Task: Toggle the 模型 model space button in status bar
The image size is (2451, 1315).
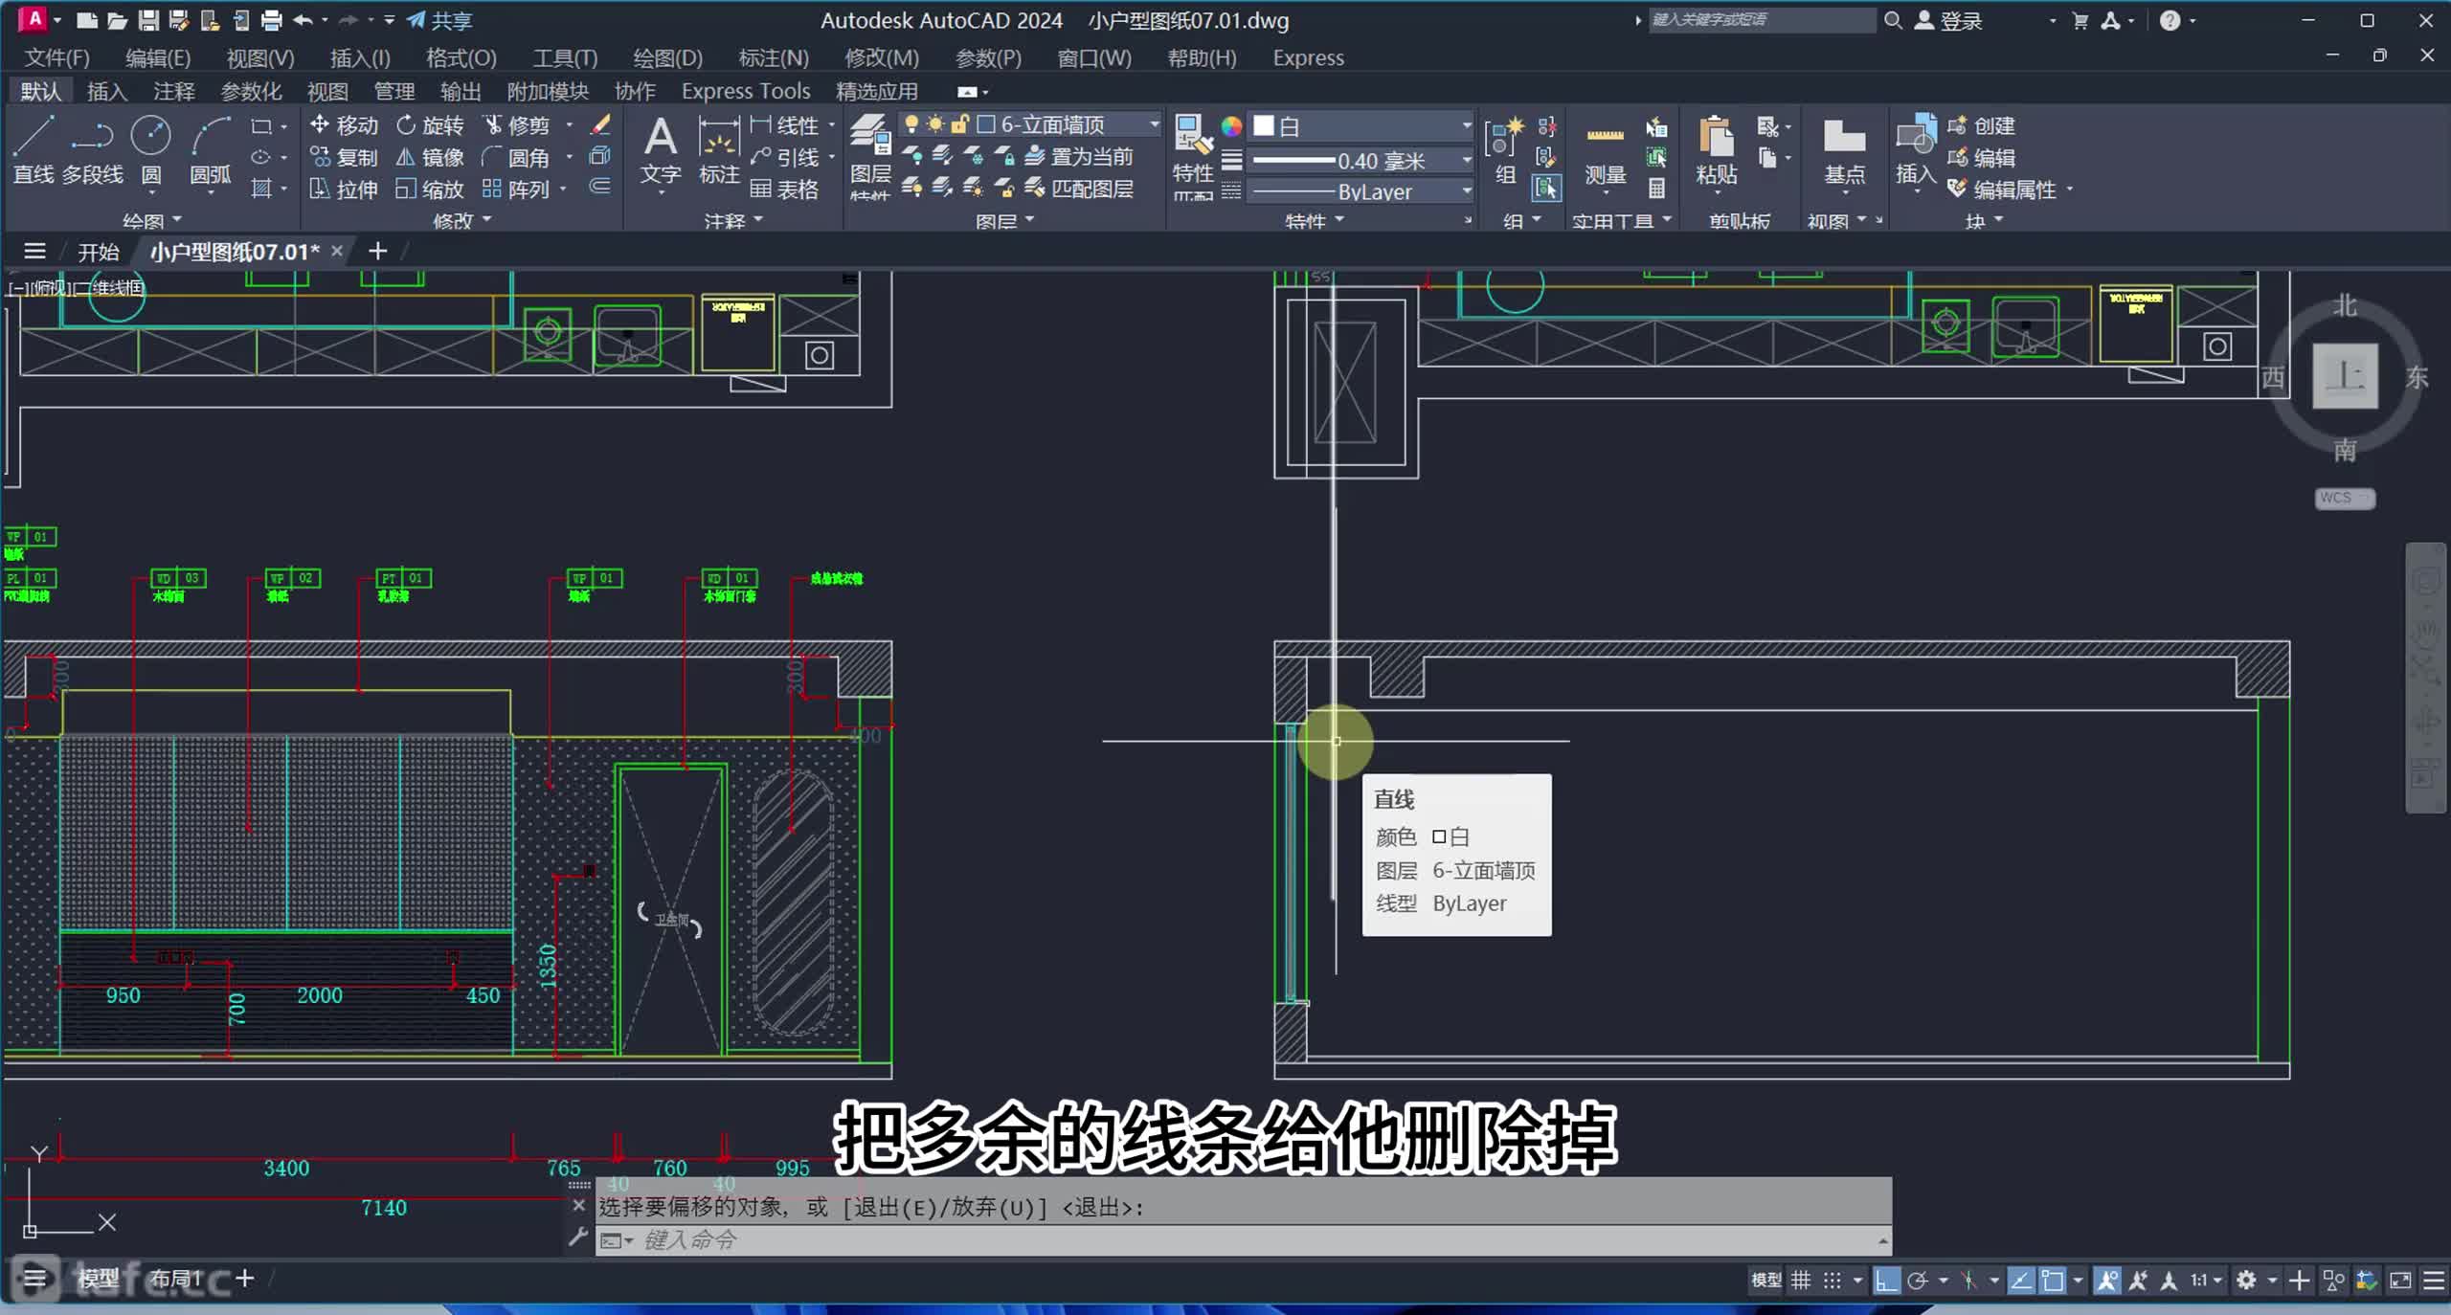Action: click(1766, 1280)
